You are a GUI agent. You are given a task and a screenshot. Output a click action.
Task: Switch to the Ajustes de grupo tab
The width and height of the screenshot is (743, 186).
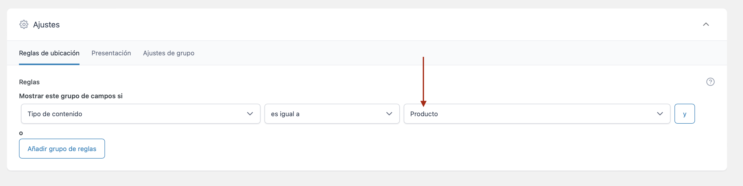click(x=168, y=53)
